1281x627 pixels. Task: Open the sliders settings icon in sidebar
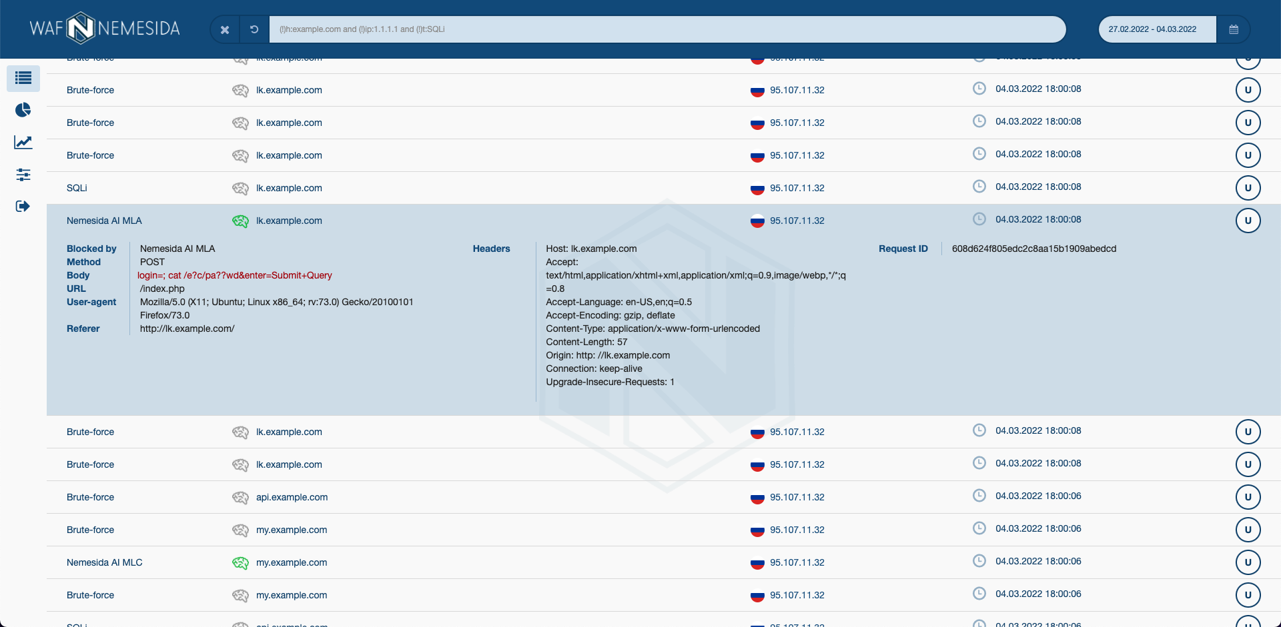pyautogui.click(x=23, y=175)
